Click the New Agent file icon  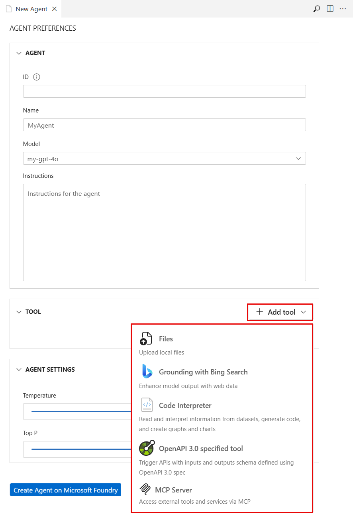(x=9, y=9)
